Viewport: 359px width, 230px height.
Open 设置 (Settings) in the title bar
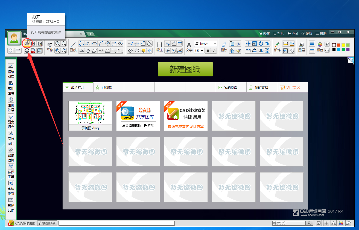pyautogui.click(x=307, y=33)
